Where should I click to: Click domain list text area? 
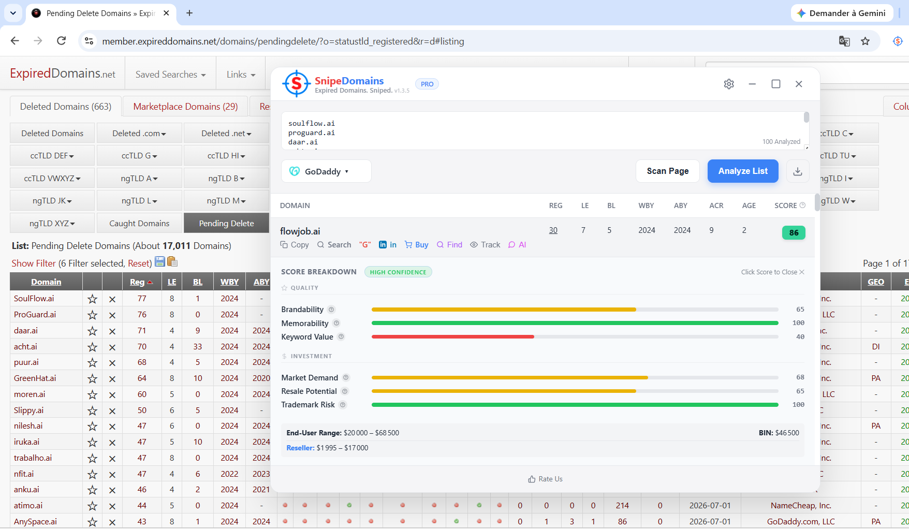(x=545, y=131)
